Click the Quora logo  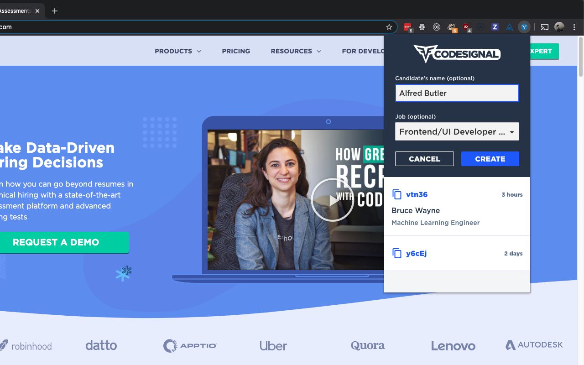[368, 345]
